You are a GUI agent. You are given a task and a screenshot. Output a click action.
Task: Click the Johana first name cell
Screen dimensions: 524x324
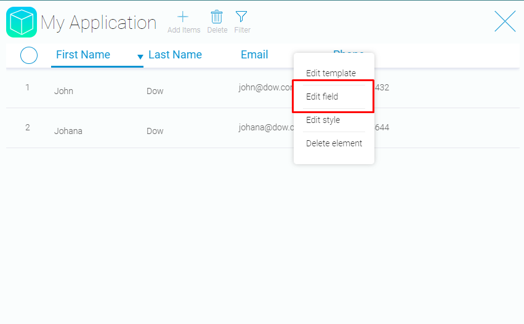68,131
